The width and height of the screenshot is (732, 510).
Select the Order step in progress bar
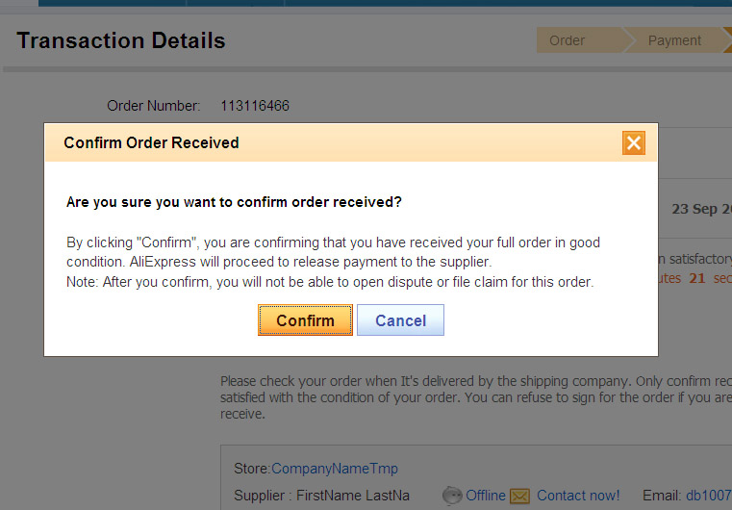568,40
